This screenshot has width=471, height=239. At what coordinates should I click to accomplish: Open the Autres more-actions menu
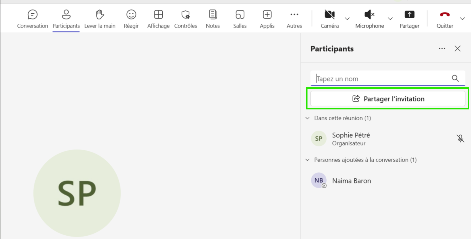[294, 19]
